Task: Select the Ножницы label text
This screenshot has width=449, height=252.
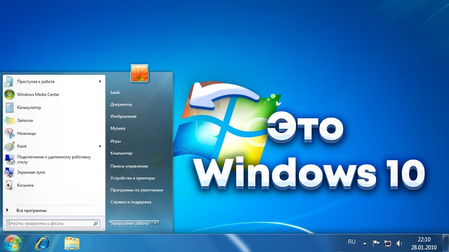Action: tap(26, 133)
